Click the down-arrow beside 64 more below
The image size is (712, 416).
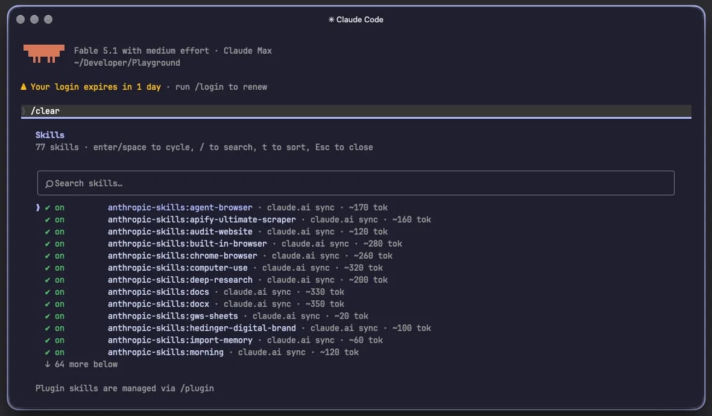pyautogui.click(x=47, y=364)
